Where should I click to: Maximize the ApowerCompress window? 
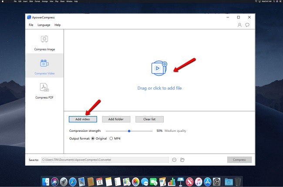tap(239, 17)
